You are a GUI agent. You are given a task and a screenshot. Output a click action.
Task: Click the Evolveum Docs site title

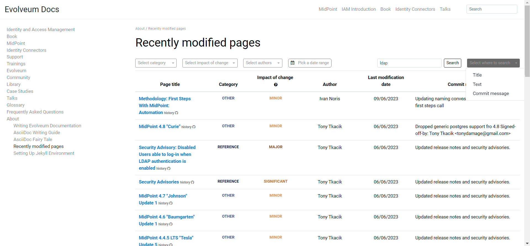(32, 9)
